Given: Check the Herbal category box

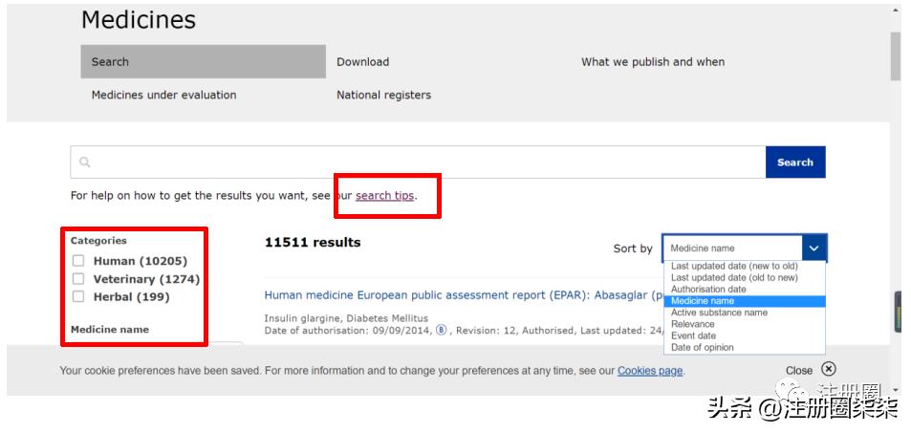Looking at the screenshot, I should pos(78,297).
